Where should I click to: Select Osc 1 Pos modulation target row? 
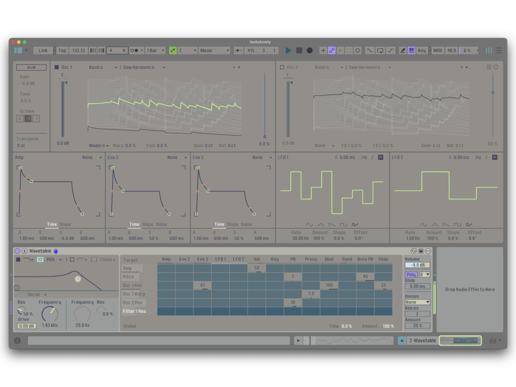coord(132,286)
